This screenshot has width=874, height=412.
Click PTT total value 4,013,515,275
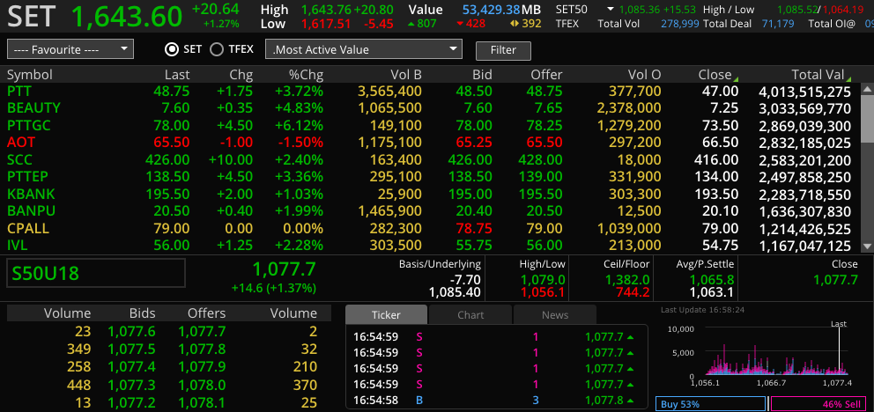pyautogui.click(x=805, y=92)
